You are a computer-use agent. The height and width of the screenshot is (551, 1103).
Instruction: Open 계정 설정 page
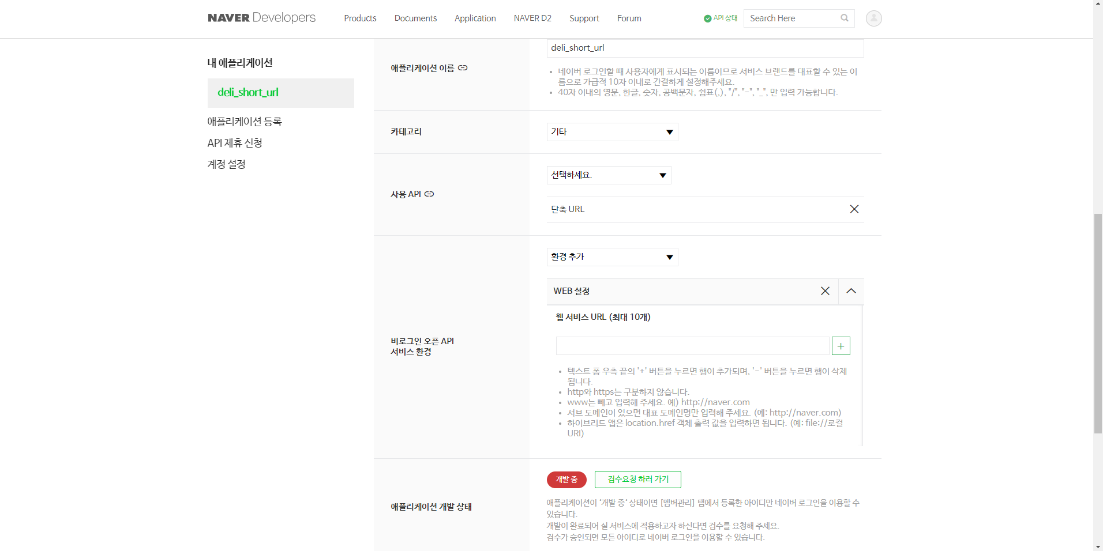[226, 164]
